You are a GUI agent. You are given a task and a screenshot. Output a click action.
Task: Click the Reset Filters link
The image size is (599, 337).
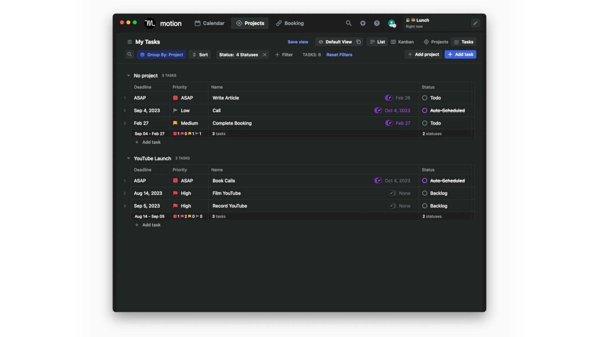tap(339, 54)
